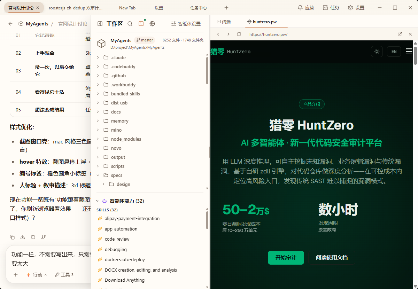The width and height of the screenshot is (418, 289).
Task: Reload the huntzero.pw page
Action: point(239,34)
